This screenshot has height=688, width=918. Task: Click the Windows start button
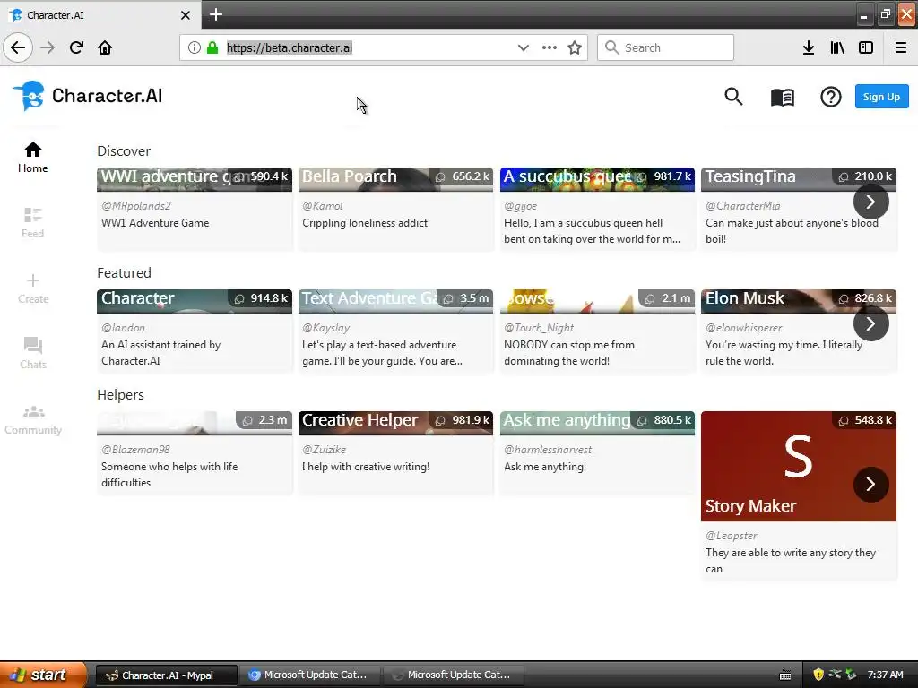click(x=43, y=675)
